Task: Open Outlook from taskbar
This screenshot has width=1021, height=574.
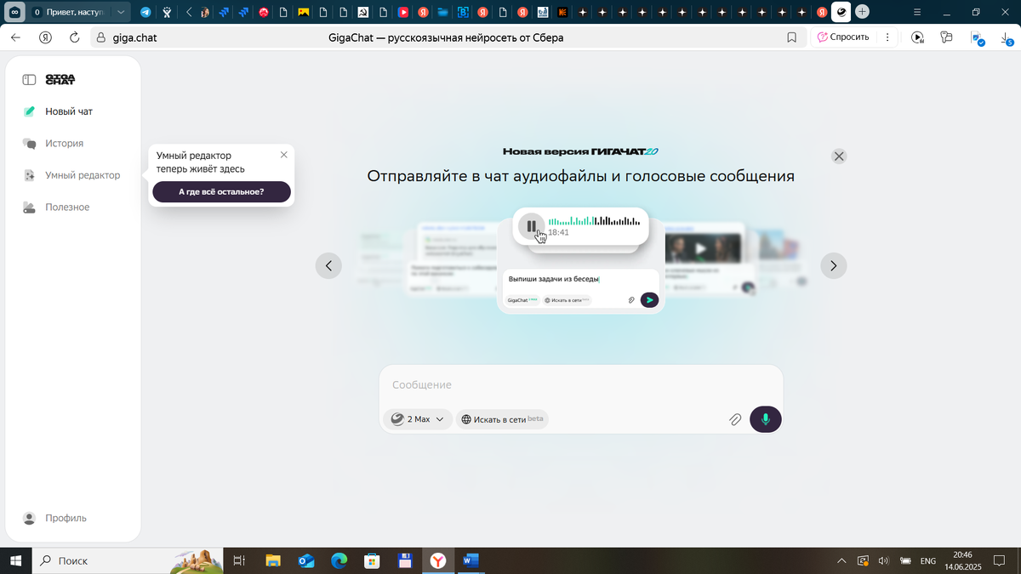Action: point(306,560)
